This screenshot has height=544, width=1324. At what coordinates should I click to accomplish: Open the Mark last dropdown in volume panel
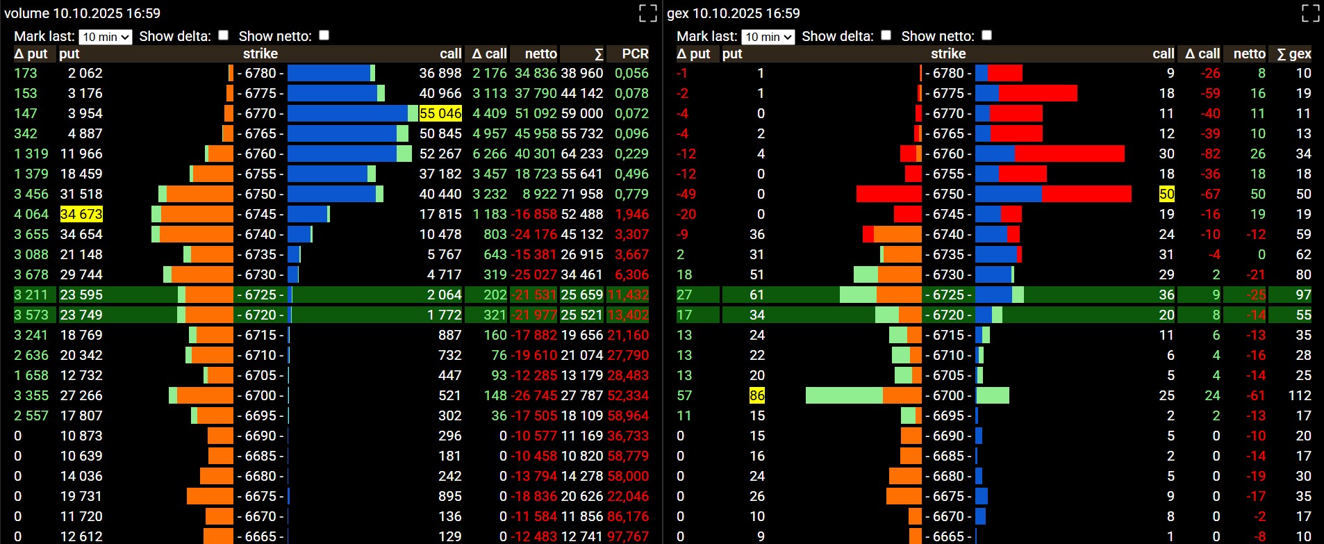(x=106, y=37)
